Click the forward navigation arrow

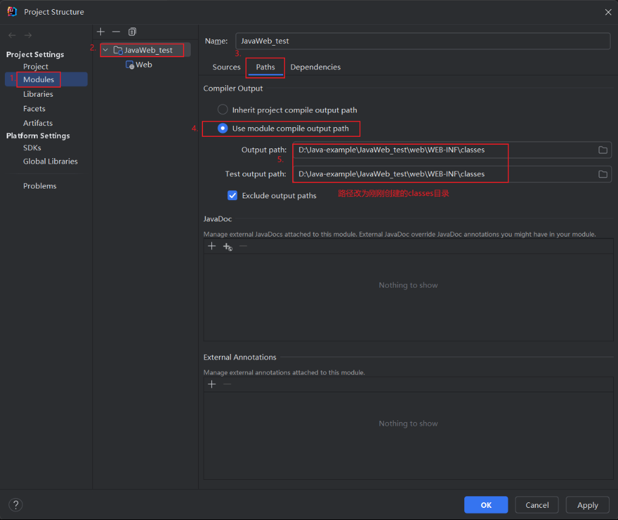(28, 35)
